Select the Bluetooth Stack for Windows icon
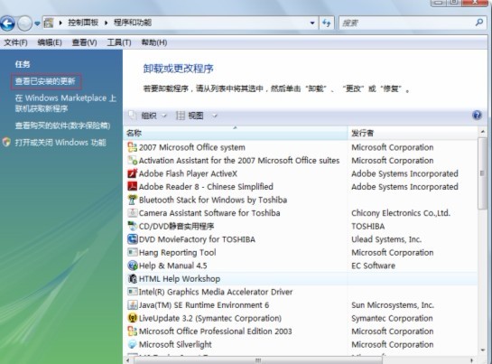This screenshot has width=492, height=364. pyautogui.click(x=133, y=200)
